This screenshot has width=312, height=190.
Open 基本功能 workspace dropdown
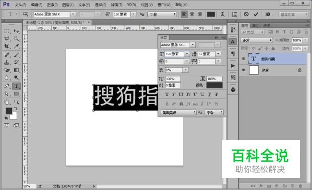293,14
